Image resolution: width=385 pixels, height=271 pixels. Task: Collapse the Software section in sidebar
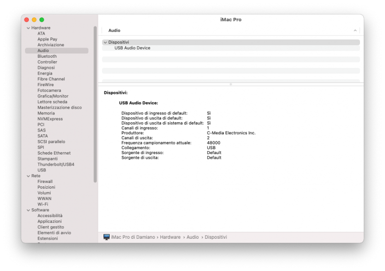[28, 210]
